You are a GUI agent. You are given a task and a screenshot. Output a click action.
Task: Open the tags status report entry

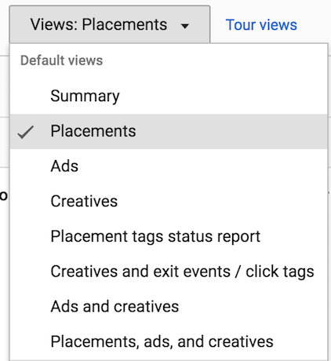[x=169, y=236]
